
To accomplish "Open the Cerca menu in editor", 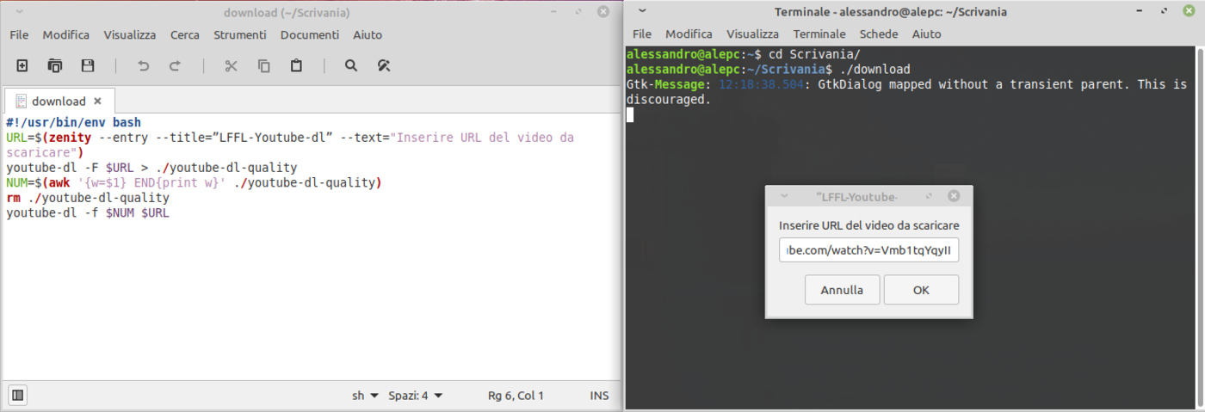I will (x=185, y=34).
